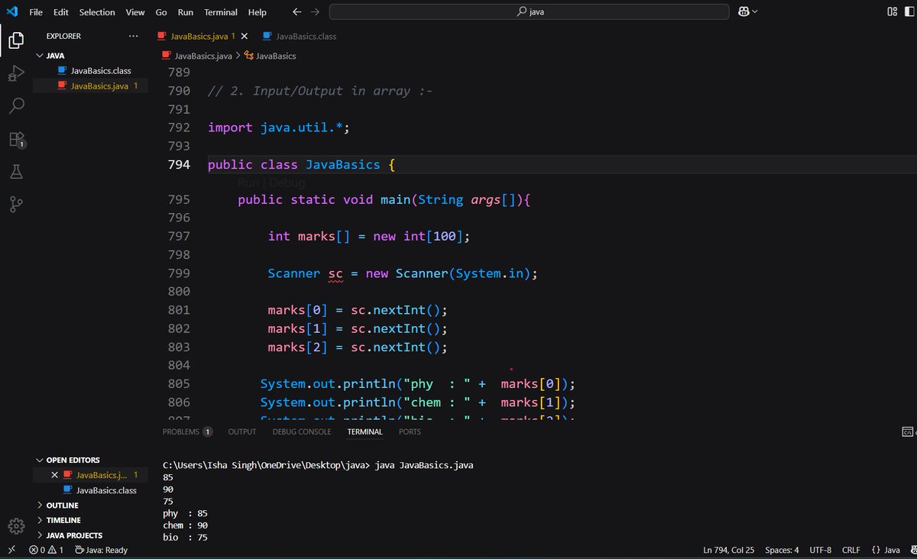Select JavaBasics.class in Explorer tree
This screenshot has width=917, height=559.
[91, 70]
